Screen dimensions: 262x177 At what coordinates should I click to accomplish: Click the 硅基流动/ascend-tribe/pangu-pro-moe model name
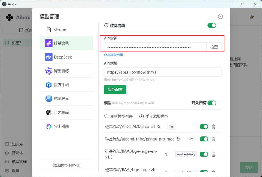(x=140, y=139)
